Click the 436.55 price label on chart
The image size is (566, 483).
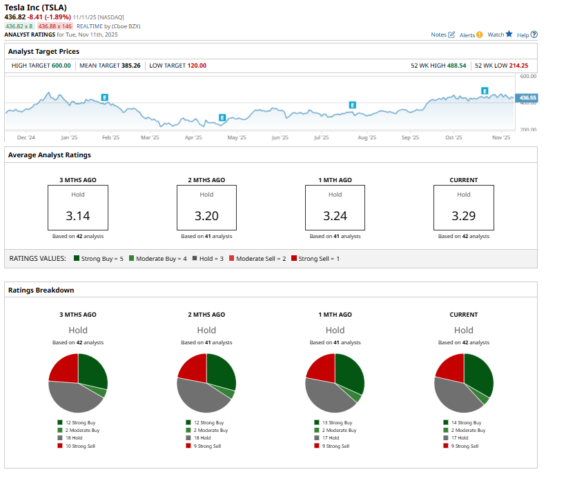(527, 98)
